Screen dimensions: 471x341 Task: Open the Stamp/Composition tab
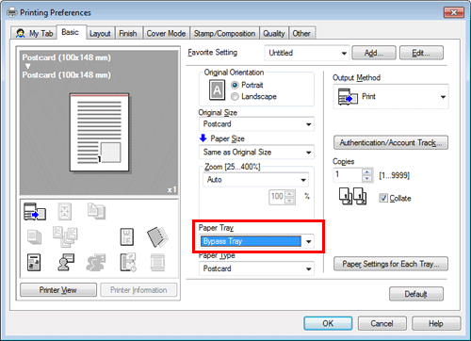coord(224,33)
